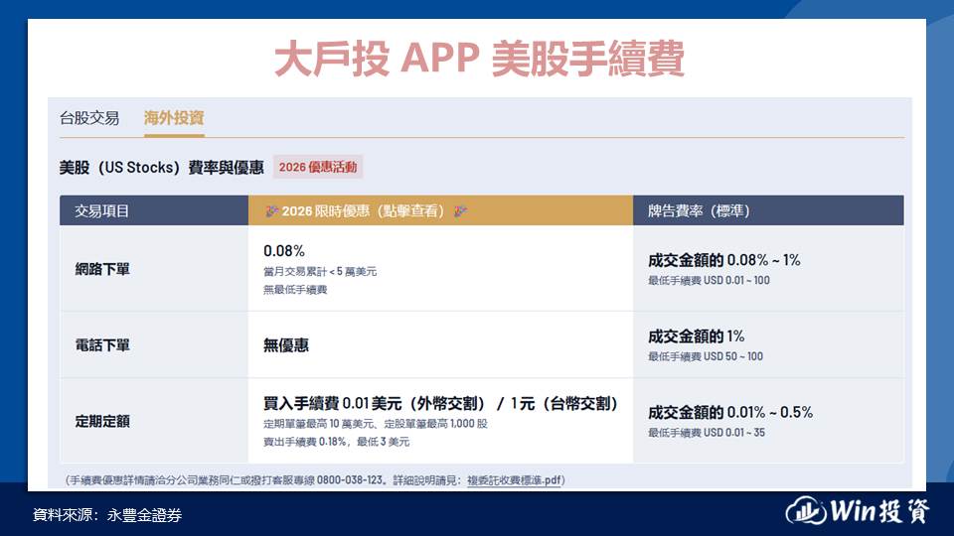Screen dimensions: 954x536
Task: Select the 海外投資 tab
Action: click(174, 118)
